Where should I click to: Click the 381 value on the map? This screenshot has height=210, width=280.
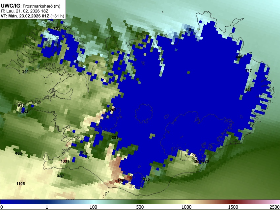[115, 137]
